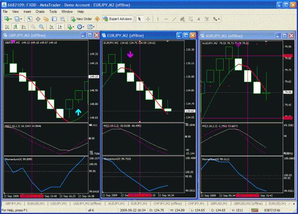298x214 pixels.
Task: Open the Arrows objects dropdown
Action: pyautogui.click(x=216, y=19)
